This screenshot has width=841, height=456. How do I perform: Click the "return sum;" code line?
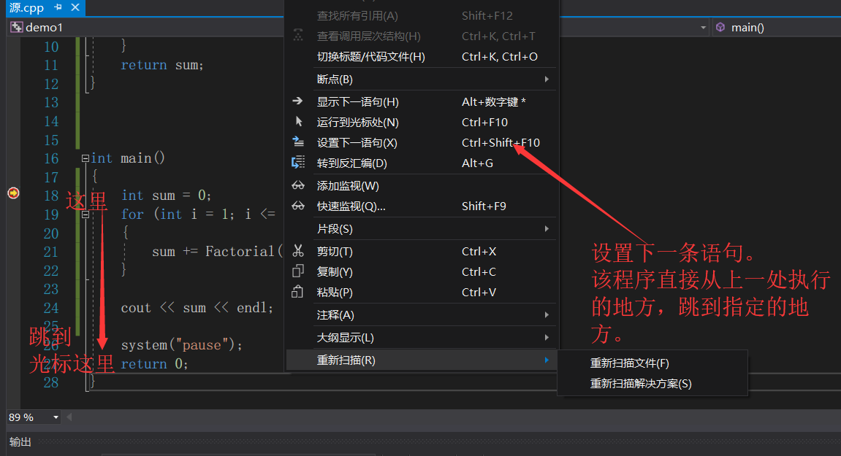pyautogui.click(x=162, y=65)
